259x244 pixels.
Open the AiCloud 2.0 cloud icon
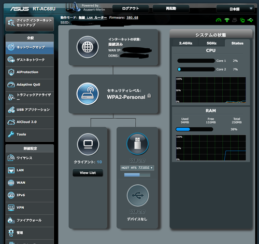click(x=11, y=122)
